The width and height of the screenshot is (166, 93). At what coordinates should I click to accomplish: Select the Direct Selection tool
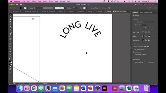(10, 17)
